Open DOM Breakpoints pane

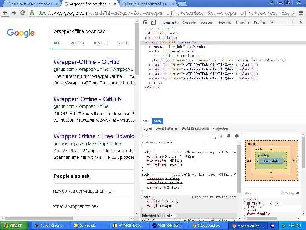(195, 128)
